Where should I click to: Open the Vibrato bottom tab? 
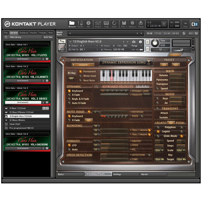click(153, 174)
